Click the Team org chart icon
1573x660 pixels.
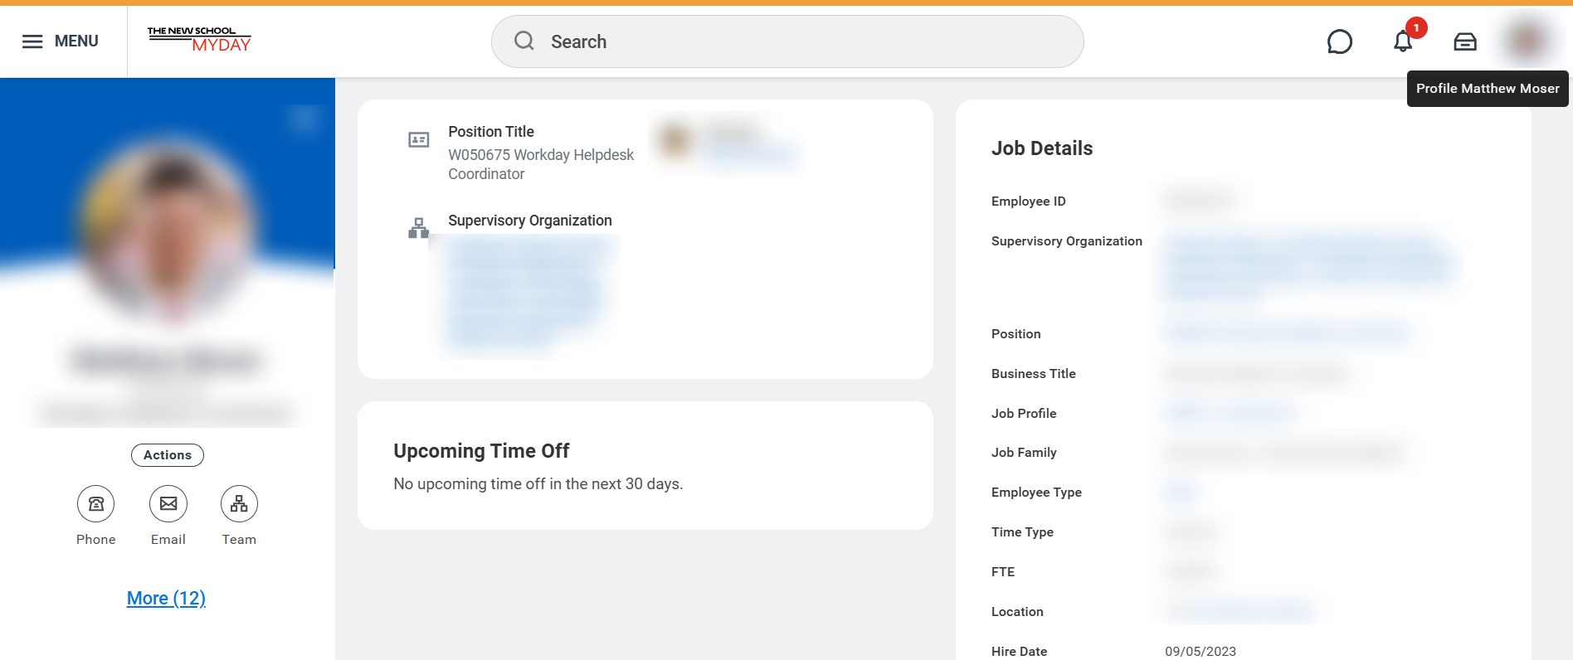click(239, 504)
